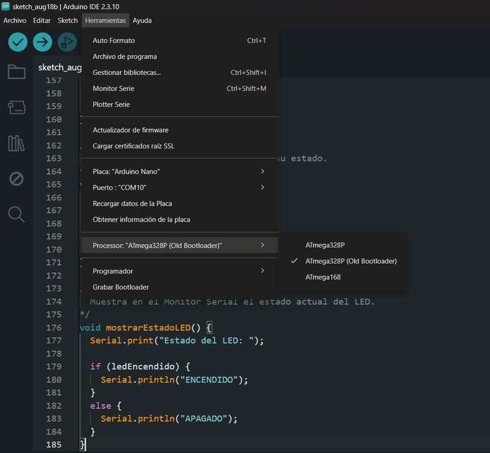Click the "ENCENDIDO" string literal
This screenshot has width=490, height=453.
tap(209, 380)
